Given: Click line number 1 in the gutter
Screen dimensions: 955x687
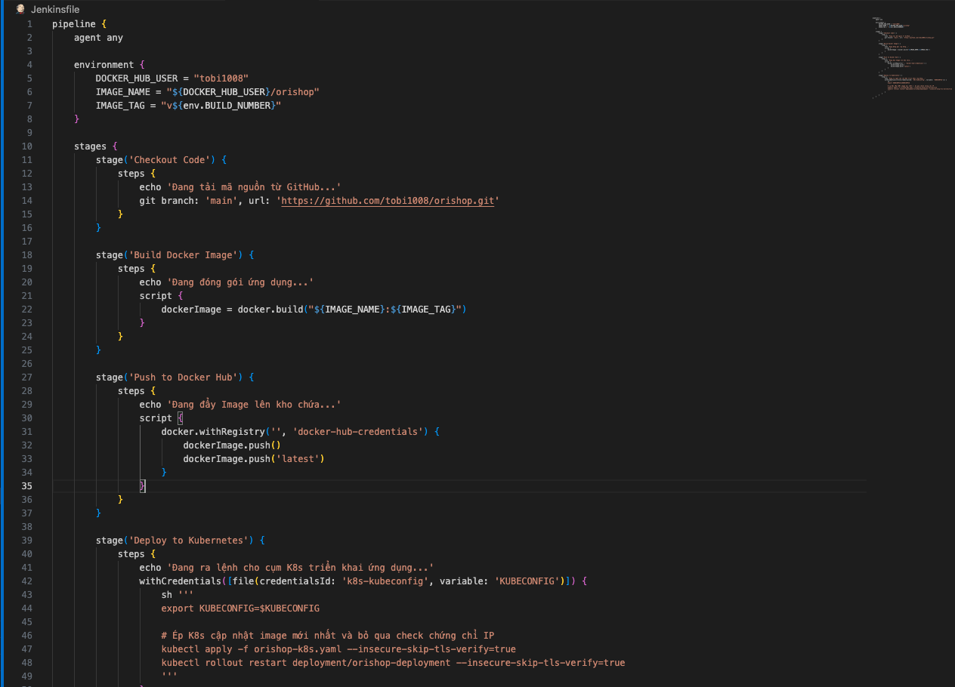Looking at the screenshot, I should click(x=29, y=24).
